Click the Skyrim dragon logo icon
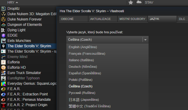 3,46
